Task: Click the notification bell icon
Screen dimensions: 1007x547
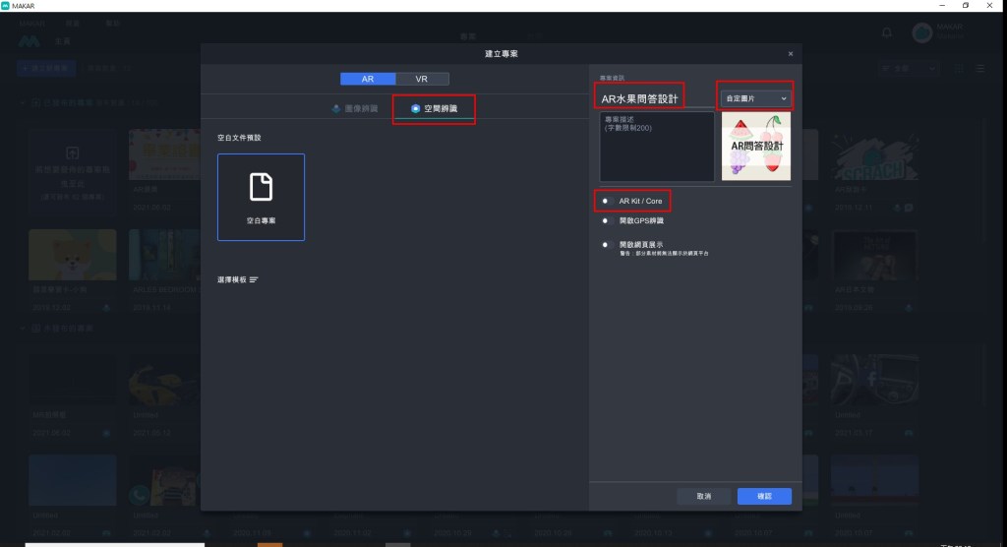Action: pyautogui.click(x=886, y=33)
